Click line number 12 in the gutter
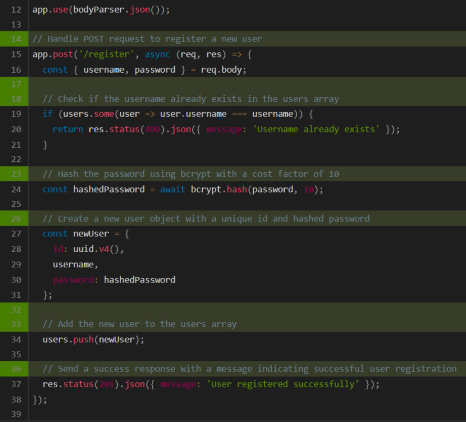Image resolution: width=466 pixels, height=422 pixels. click(x=16, y=10)
